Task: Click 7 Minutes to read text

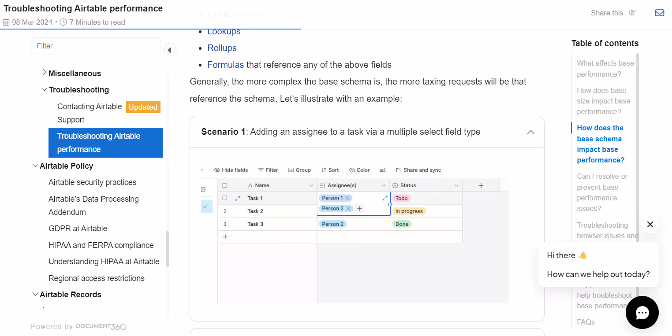Action: pyautogui.click(x=97, y=22)
